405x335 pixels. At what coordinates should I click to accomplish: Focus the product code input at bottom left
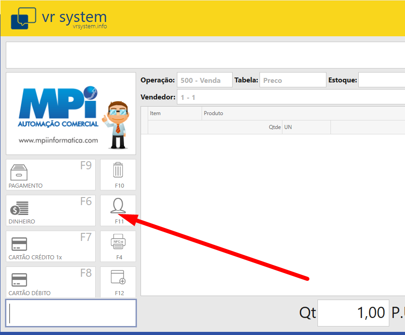click(x=71, y=313)
